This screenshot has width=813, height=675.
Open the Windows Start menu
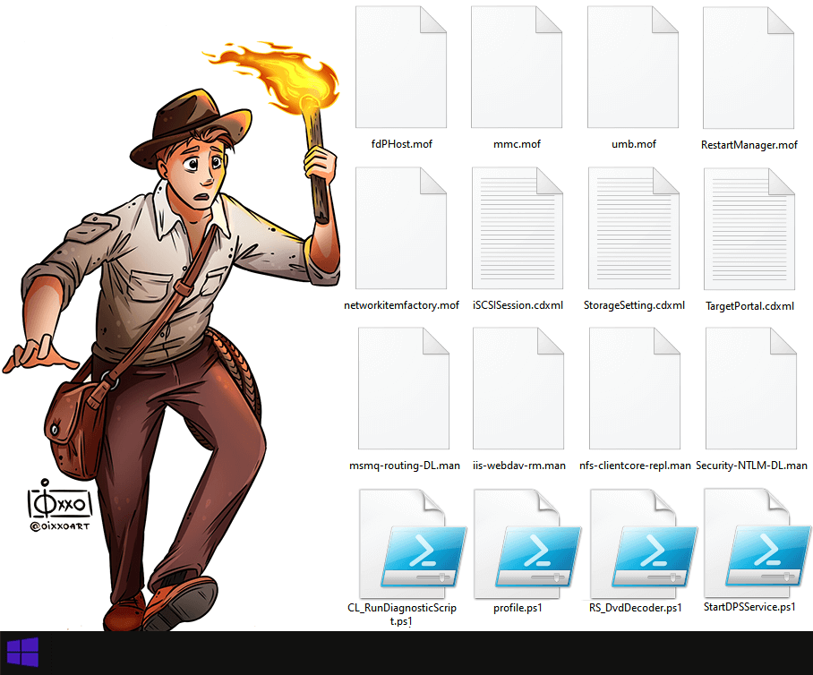pos(22,654)
